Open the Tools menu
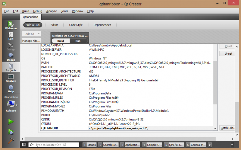241x150 pixels. click(64, 11)
